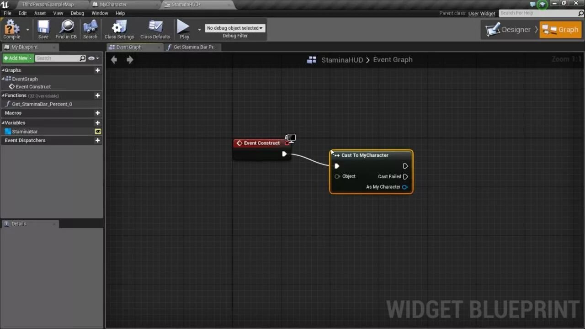This screenshot has height=329, width=585.
Task: Click the Object input pin
Action: coord(337,176)
